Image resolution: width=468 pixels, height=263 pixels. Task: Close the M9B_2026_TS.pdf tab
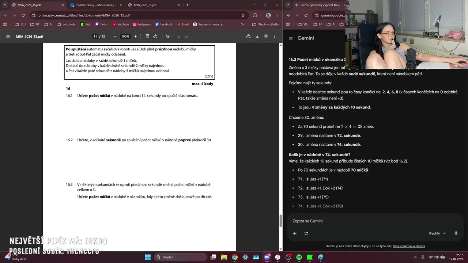coord(178,5)
